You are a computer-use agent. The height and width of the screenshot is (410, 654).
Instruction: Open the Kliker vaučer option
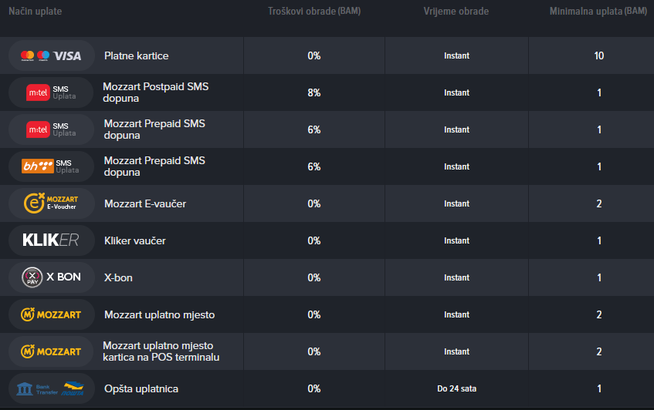(x=135, y=240)
